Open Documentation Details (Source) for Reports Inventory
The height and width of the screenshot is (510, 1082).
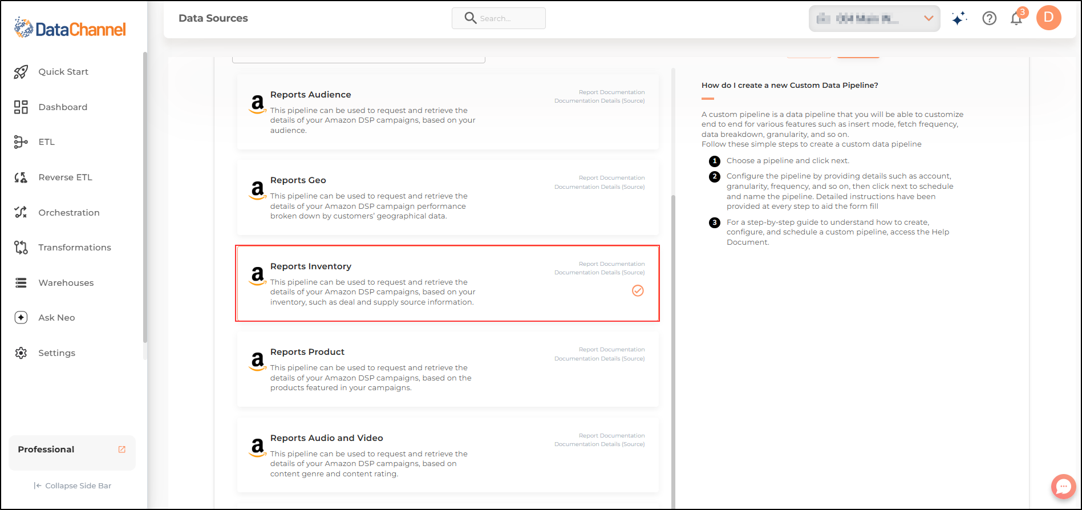[x=599, y=273]
